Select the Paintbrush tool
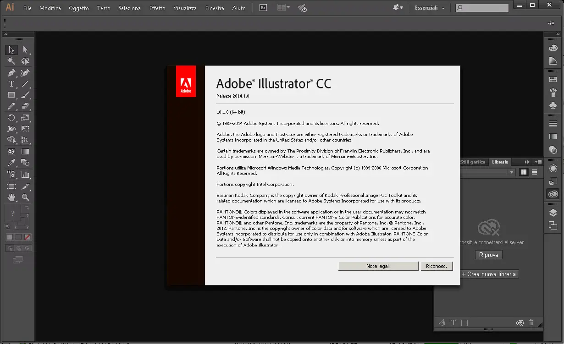The image size is (564, 344). [x=25, y=95]
